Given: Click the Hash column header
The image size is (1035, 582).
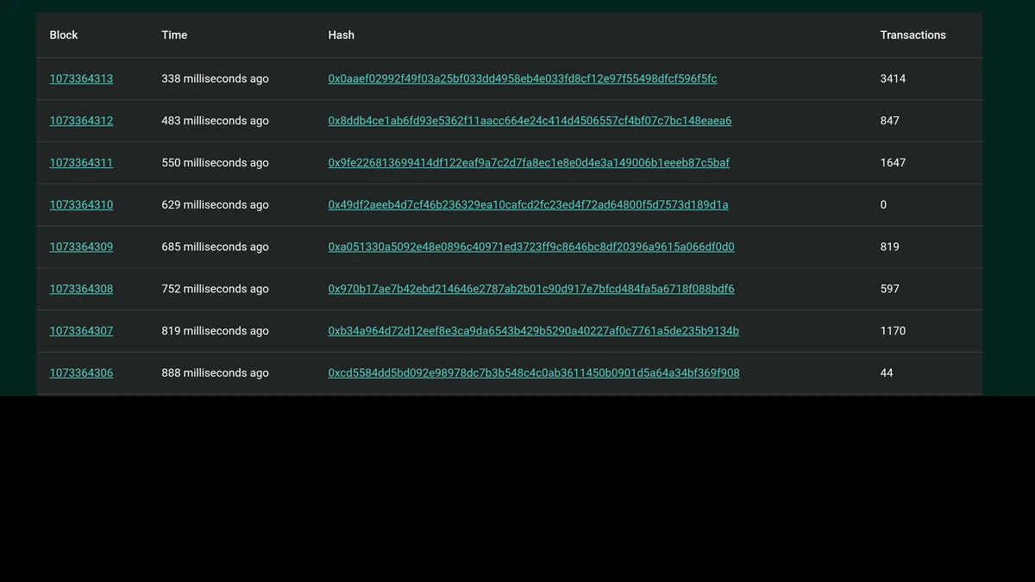Looking at the screenshot, I should point(342,35).
